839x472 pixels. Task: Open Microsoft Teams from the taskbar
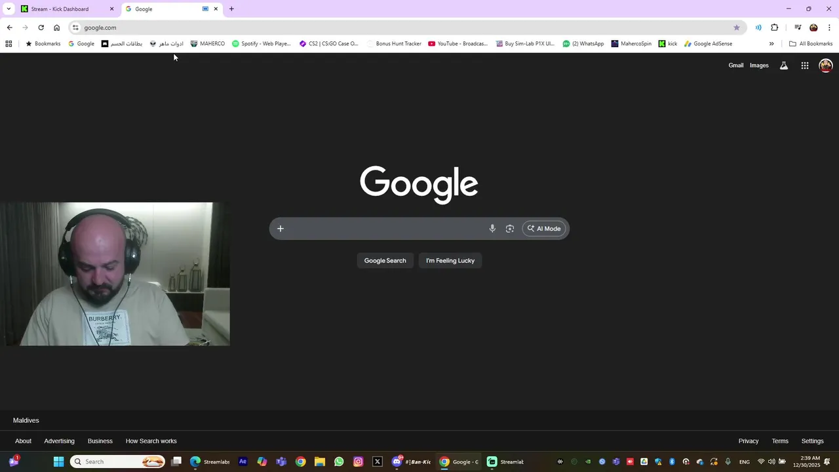[281, 462]
